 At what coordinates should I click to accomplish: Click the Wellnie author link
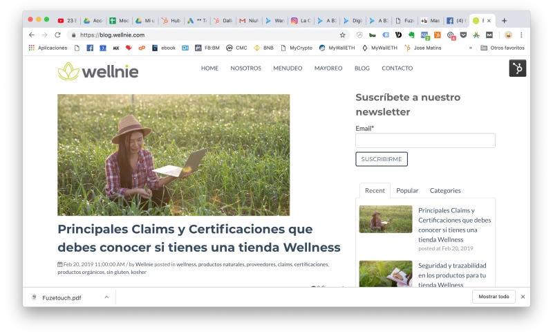[x=144, y=264]
